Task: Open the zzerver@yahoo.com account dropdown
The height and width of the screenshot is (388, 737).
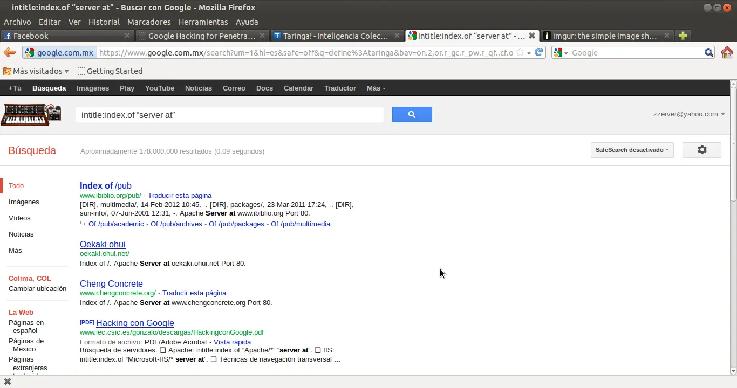Action: 688,114
